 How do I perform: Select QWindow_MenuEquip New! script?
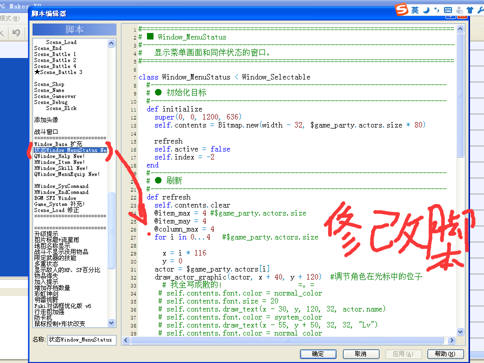coord(66,174)
